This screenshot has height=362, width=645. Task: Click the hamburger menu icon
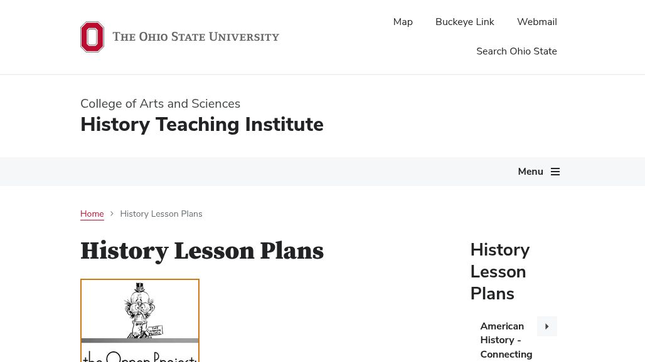click(x=555, y=172)
